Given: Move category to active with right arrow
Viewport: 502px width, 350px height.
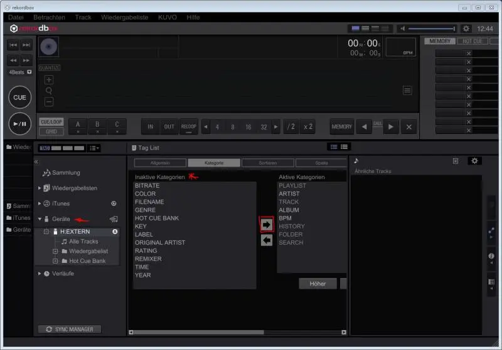Looking at the screenshot, I should point(267,224).
